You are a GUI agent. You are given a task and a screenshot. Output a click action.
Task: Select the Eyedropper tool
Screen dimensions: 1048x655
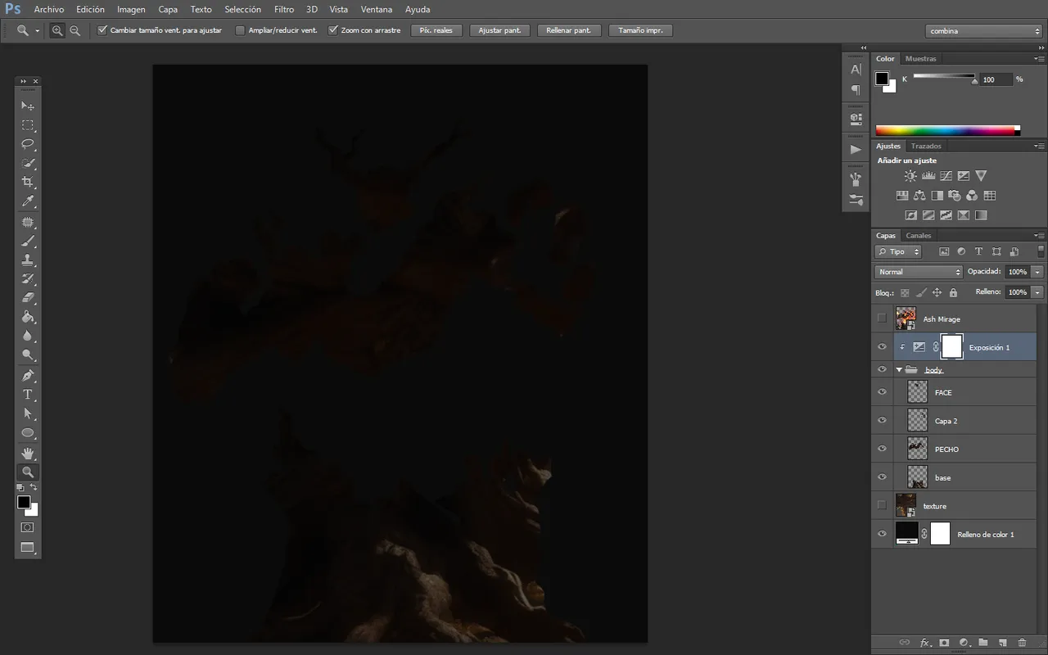pos(28,201)
